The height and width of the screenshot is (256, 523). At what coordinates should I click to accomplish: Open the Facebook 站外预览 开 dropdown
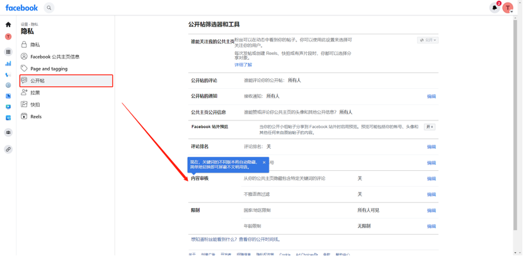430,127
